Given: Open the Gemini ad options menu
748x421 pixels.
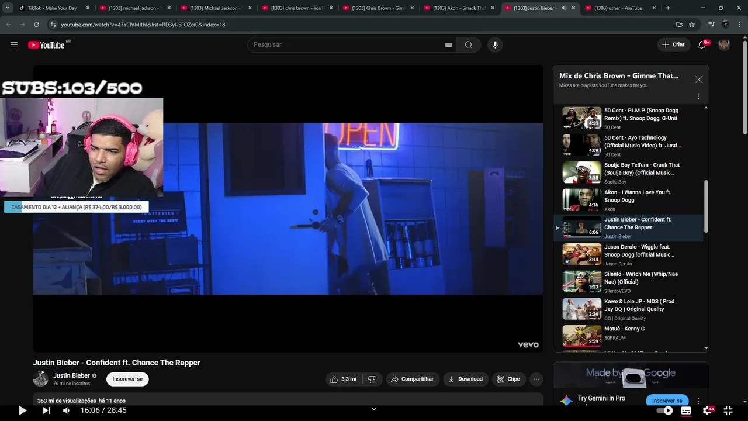Looking at the screenshot, I should click(x=699, y=401).
